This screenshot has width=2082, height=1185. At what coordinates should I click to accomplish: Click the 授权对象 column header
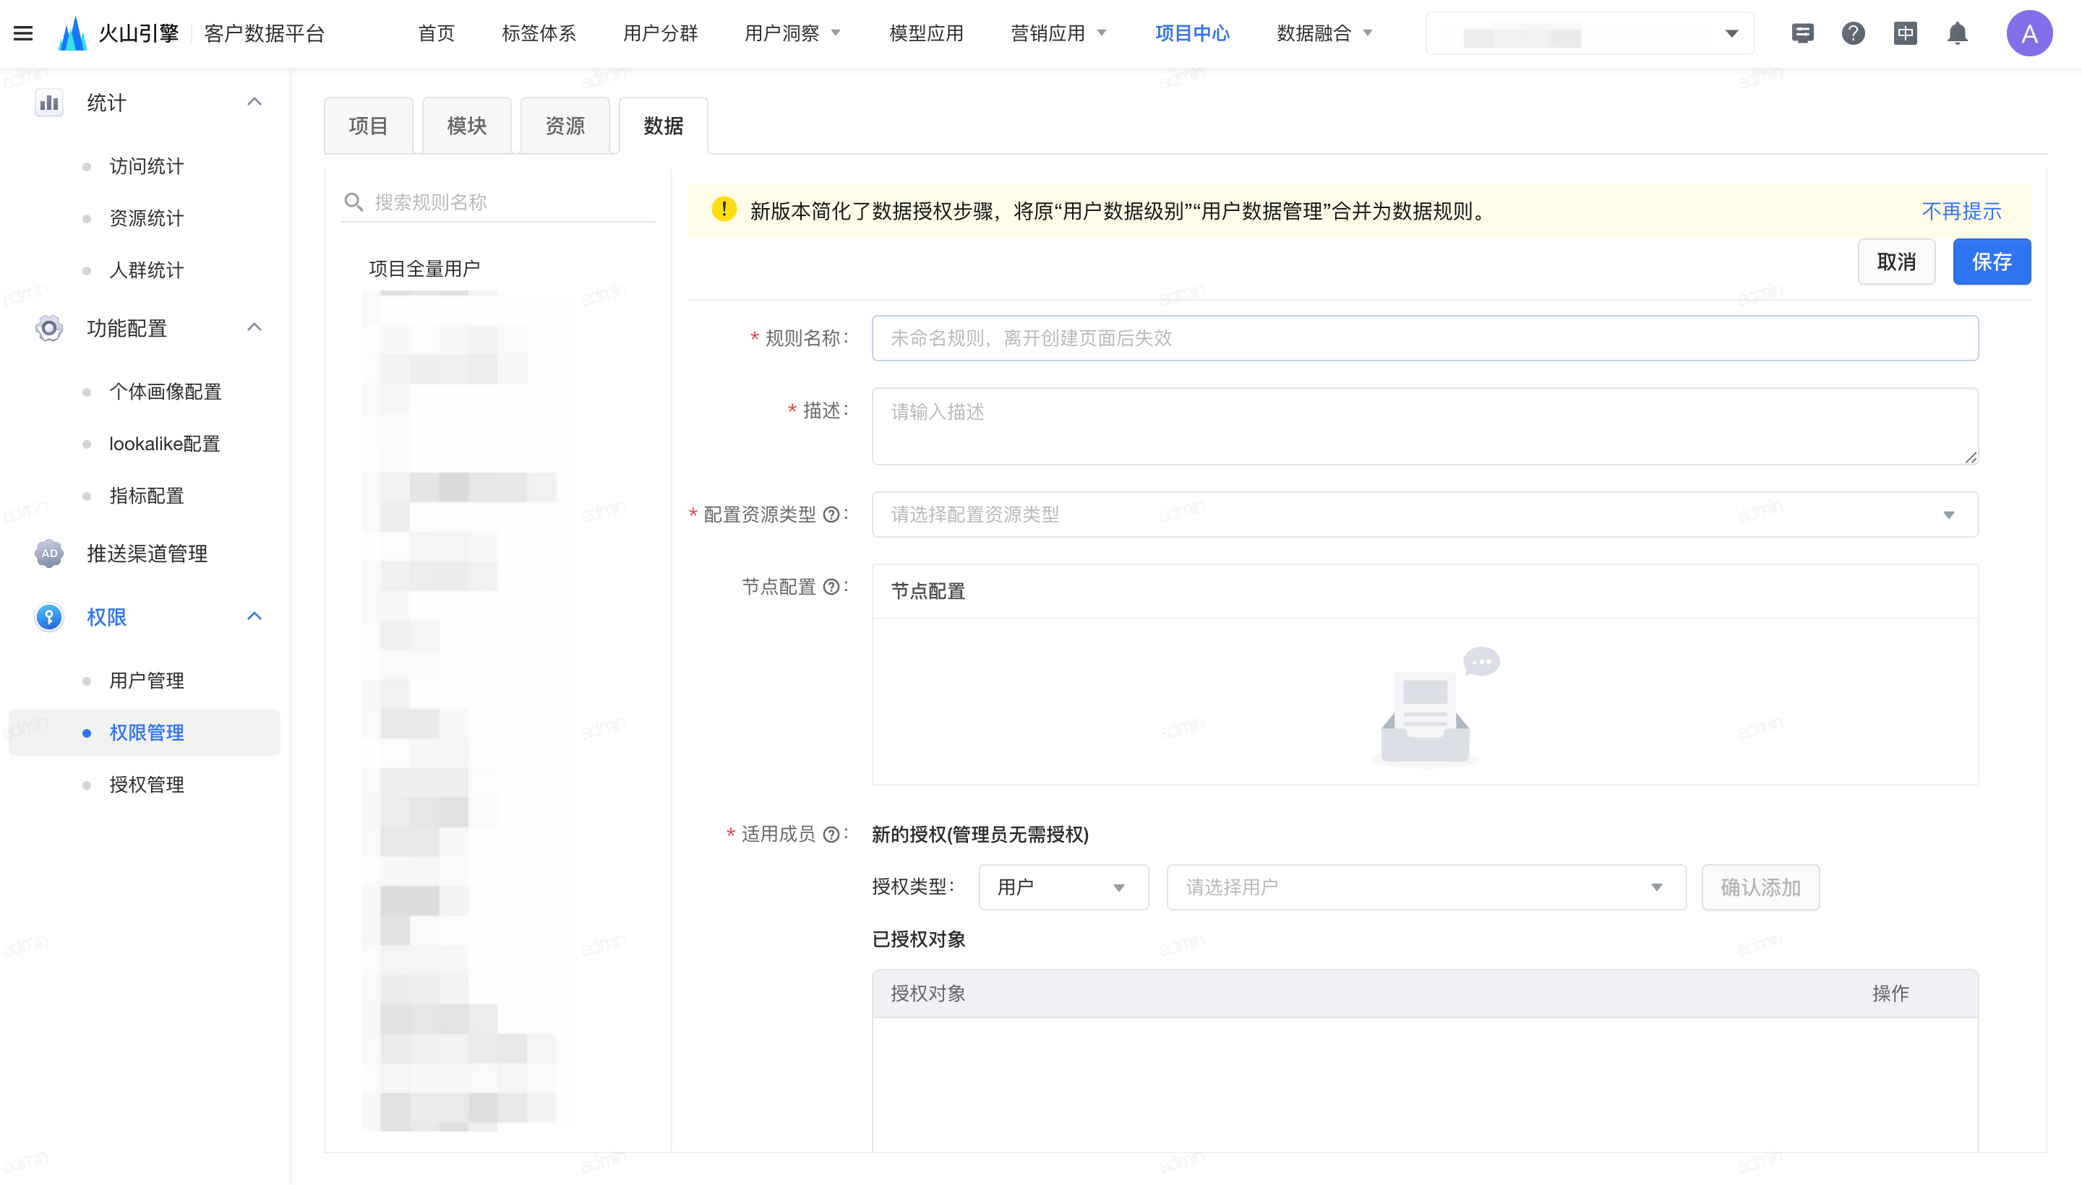pyautogui.click(x=928, y=993)
